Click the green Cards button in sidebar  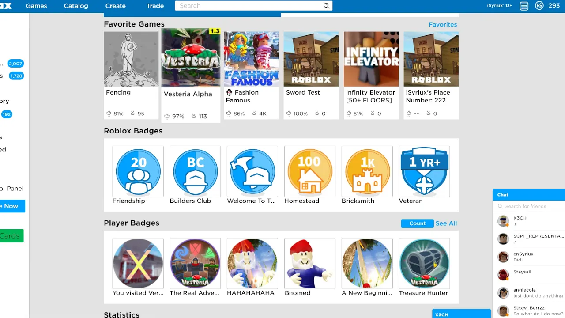(x=12, y=236)
